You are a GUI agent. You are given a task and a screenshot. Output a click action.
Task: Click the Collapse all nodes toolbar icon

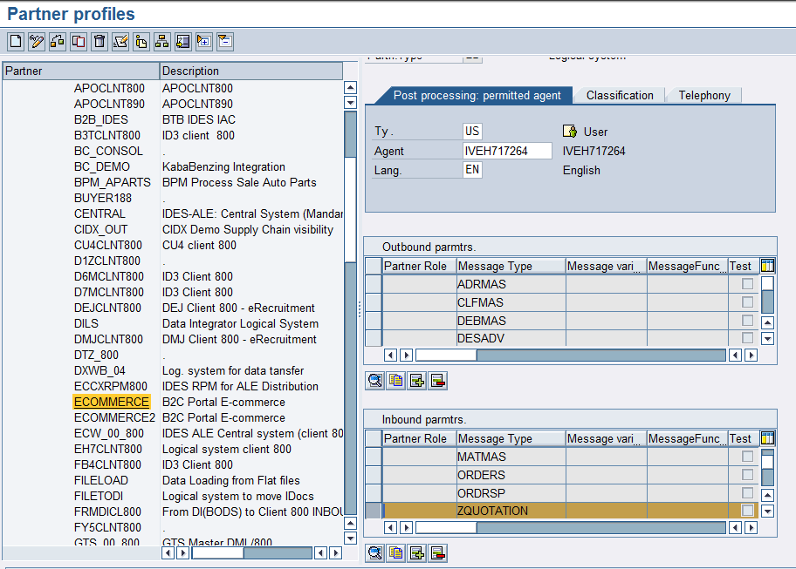tap(224, 41)
